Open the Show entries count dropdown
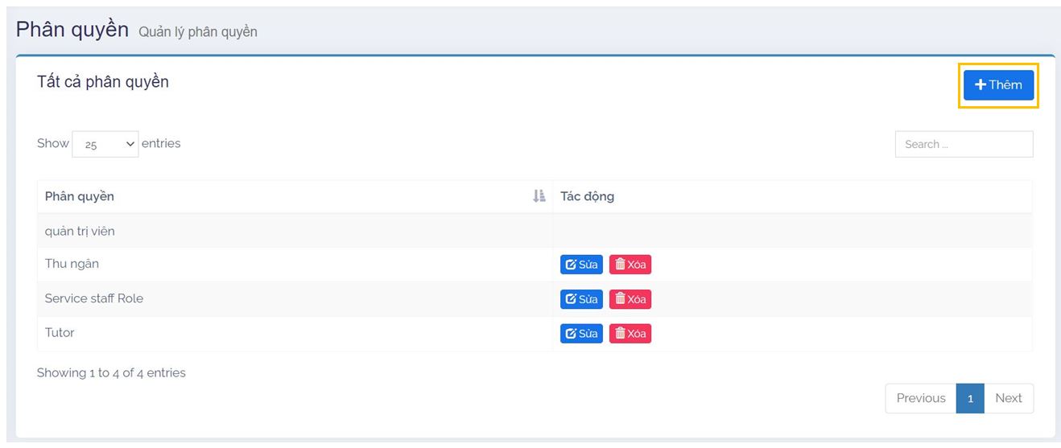Screen dimensions: 1061x448 point(105,145)
